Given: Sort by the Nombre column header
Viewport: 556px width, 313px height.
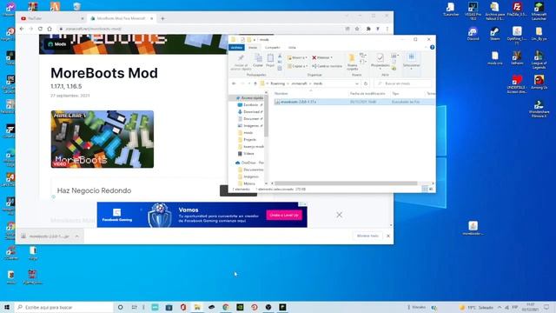Looking at the screenshot, I should pyautogui.click(x=281, y=93).
